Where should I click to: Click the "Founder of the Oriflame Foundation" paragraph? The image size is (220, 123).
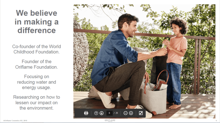(37, 64)
